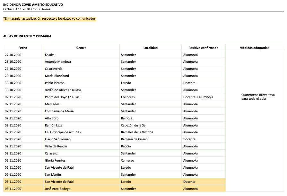Click the 'Antonio Mendoza' entry
The height and width of the screenshot is (196, 287).
(x=58, y=61)
